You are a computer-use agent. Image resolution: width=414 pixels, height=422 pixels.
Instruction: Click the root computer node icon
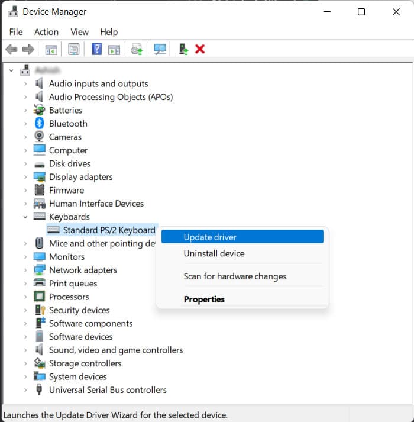click(x=25, y=70)
